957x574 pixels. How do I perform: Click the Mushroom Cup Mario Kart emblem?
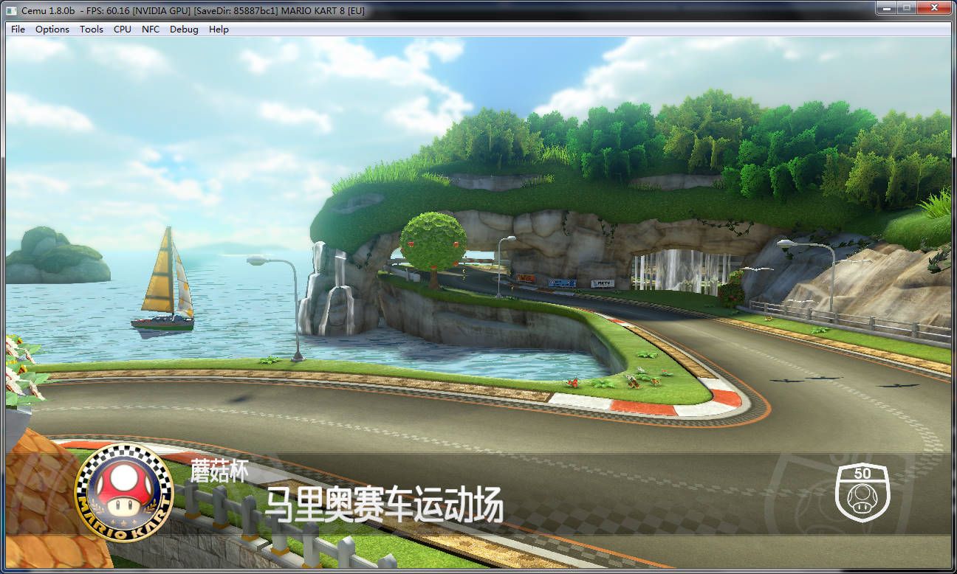click(x=124, y=492)
